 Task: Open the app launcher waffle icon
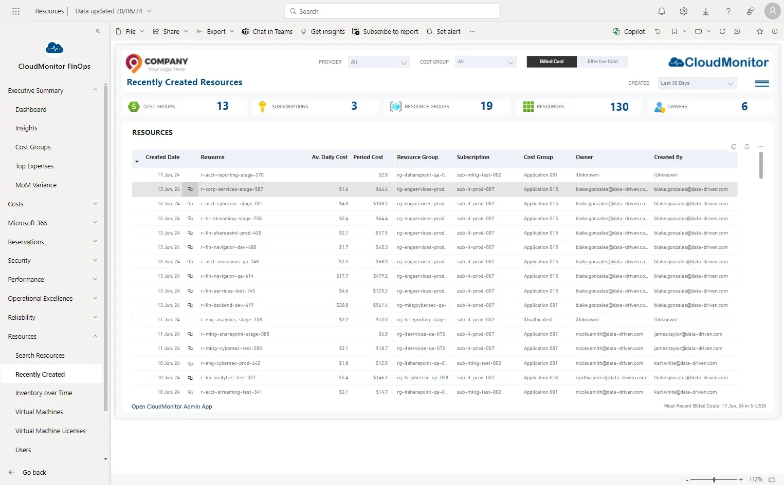16,11
